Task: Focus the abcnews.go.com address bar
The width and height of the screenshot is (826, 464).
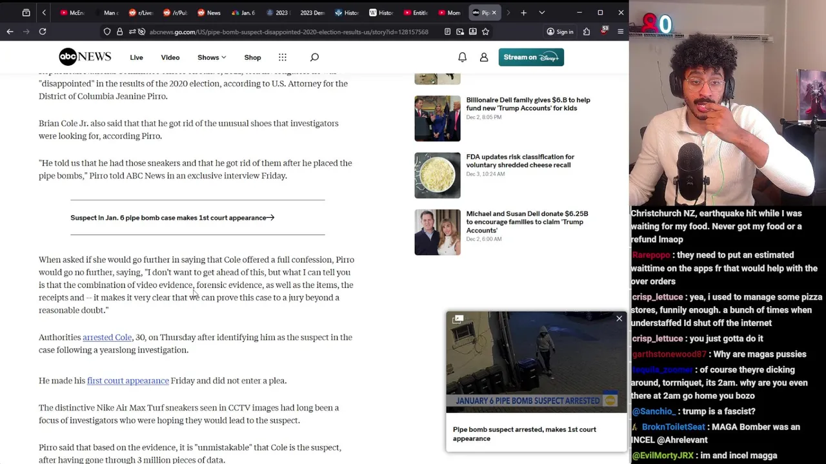Action: [x=288, y=32]
